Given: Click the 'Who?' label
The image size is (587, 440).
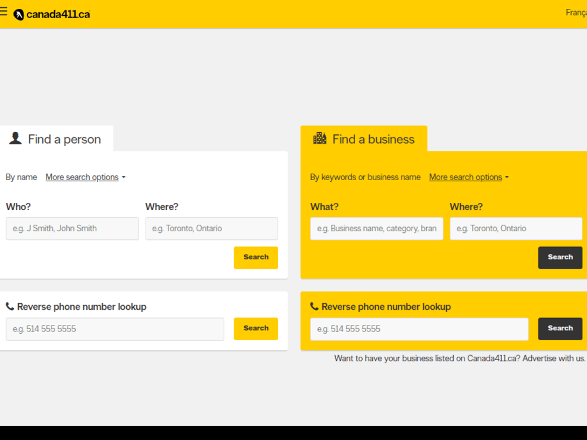Looking at the screenshot, I should point(18,207).
